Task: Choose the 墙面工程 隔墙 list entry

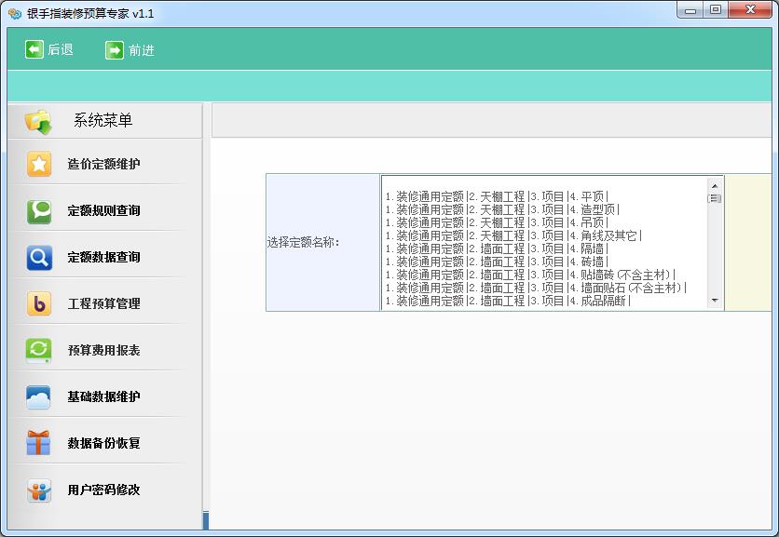Action: point(496,248)
